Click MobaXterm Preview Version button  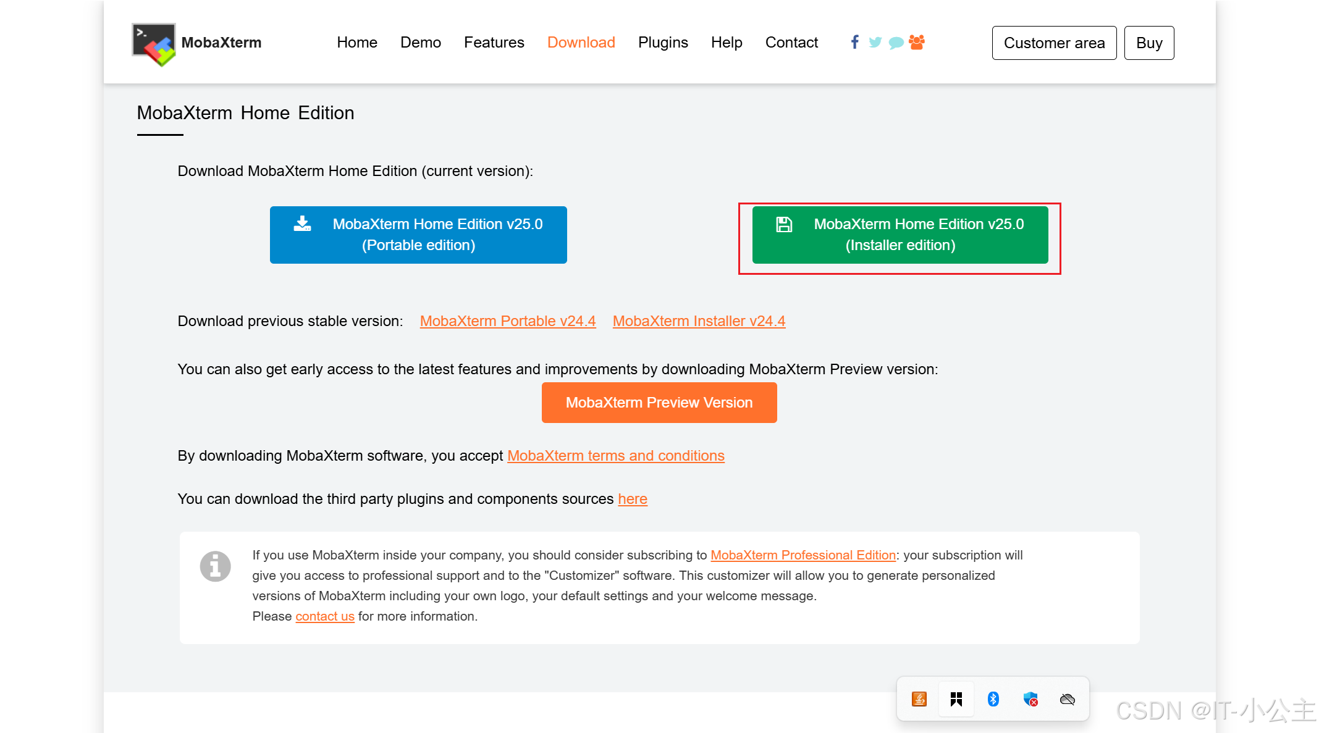coord(659,403)
